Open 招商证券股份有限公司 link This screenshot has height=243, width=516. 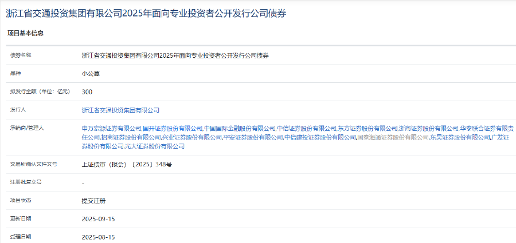pyautogui.click(x=131, y=137)
